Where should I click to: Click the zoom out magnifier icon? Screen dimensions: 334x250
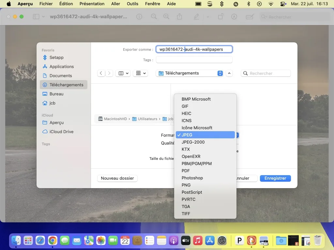154,17
